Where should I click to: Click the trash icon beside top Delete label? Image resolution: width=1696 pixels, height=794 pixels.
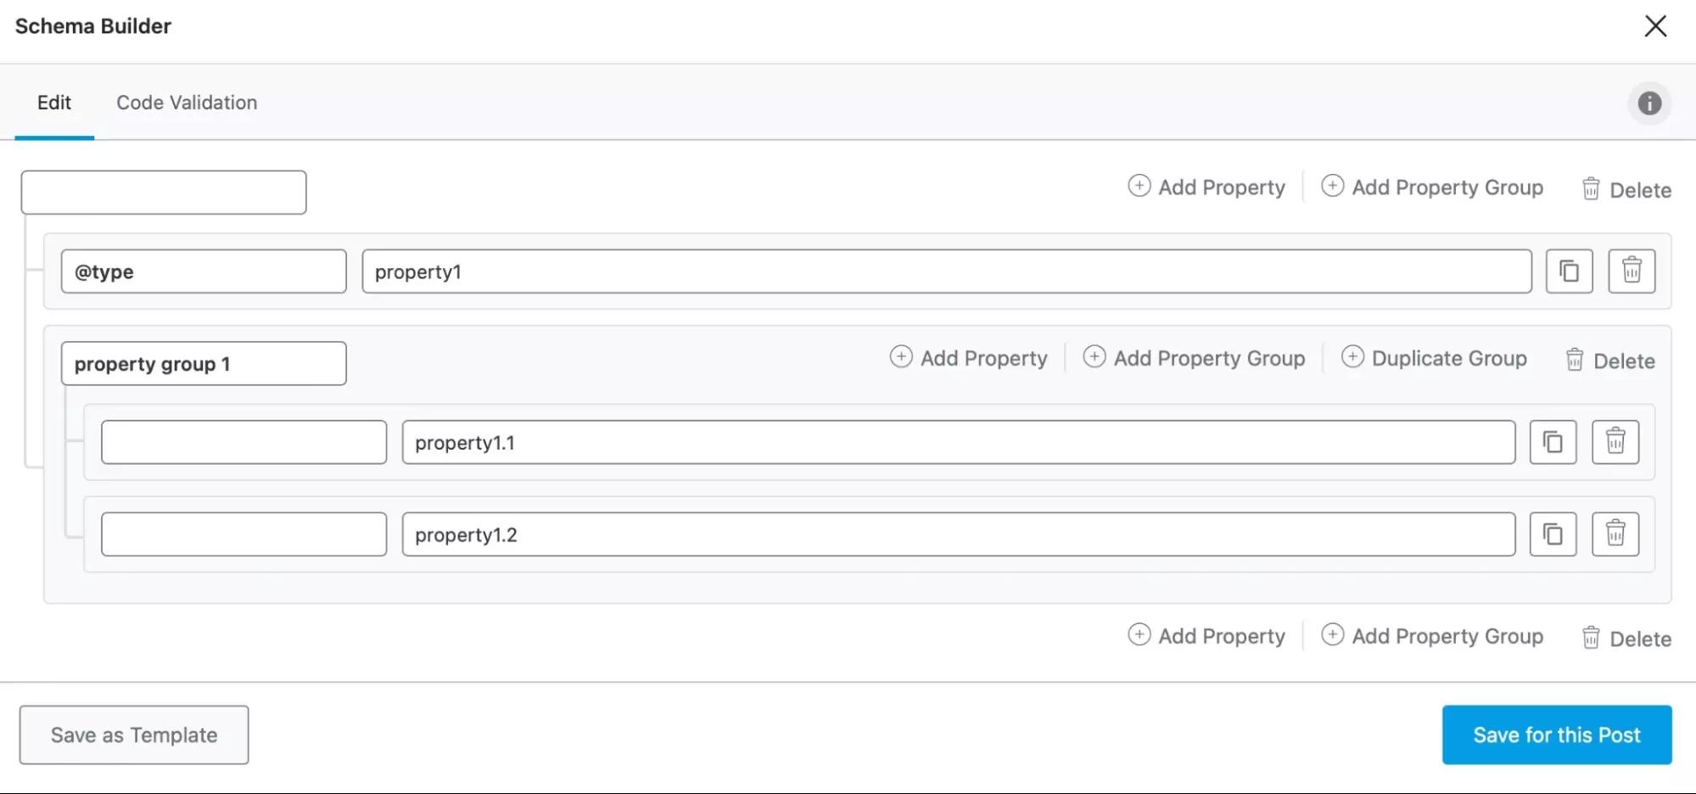coord(1591,188)
